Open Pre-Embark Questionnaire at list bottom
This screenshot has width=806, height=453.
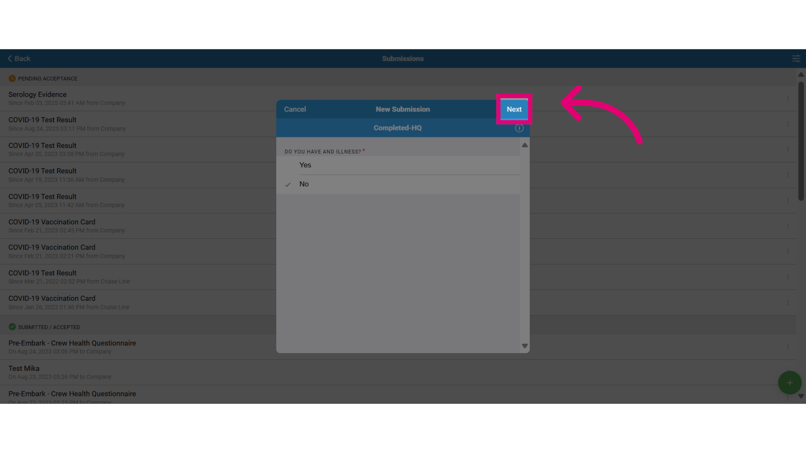pyautogui.click(x=398, y=395)
